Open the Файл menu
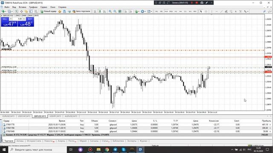The height and width of the screenshot is (153, 273). [7, 7]
